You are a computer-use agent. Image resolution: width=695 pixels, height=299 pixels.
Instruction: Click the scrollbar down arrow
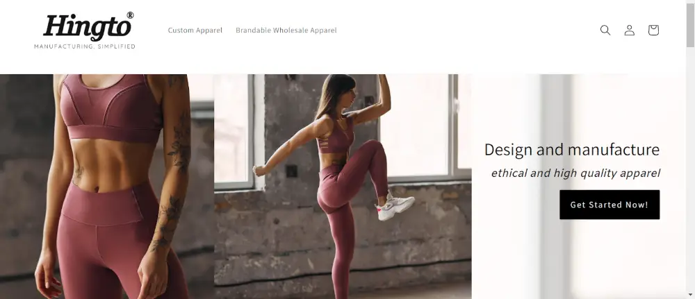pos(691,295)
